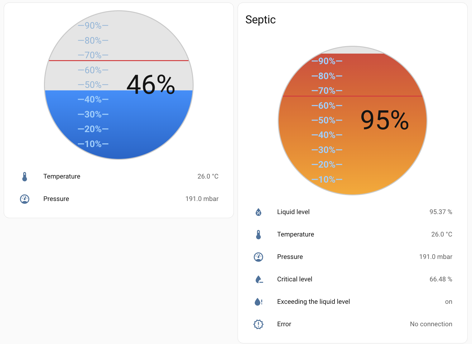Viewport: 472px width, 344px height.
Task: Click the Septic card title
Action: [x=261, y=20]
